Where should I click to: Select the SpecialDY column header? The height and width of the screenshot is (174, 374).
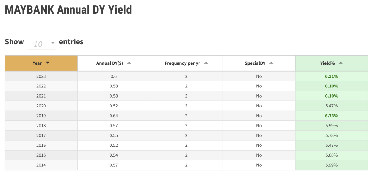click(x=259, y=63)
